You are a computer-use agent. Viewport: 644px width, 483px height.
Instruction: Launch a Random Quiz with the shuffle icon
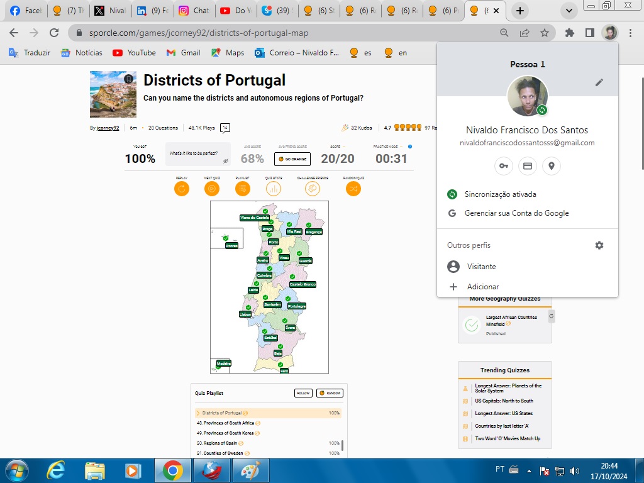(353, 187)
